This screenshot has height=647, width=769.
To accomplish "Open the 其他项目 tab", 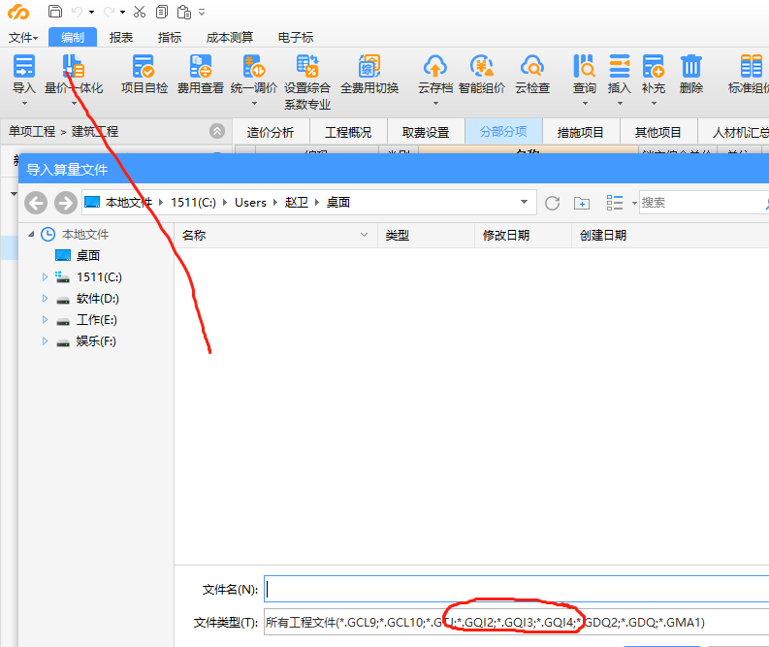I will click(658, 132).
